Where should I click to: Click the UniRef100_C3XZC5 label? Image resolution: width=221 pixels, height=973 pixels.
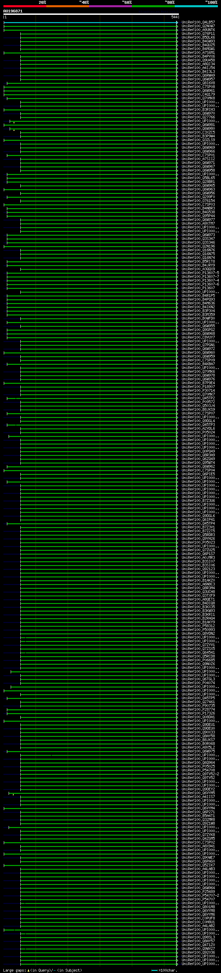pyautogui.click(x=198, y=132)
